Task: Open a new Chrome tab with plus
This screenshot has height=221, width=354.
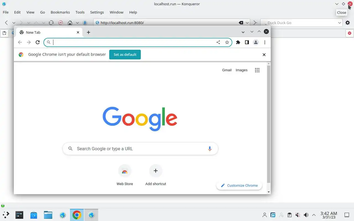Action: point(88,32)
